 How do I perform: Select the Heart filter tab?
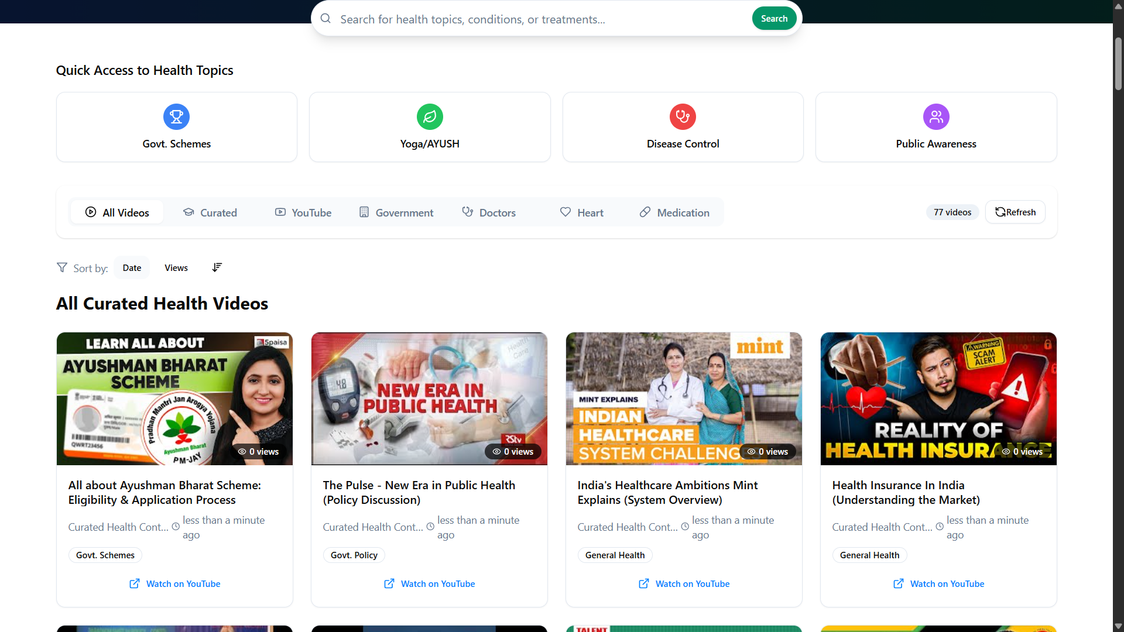pos(581,212)
